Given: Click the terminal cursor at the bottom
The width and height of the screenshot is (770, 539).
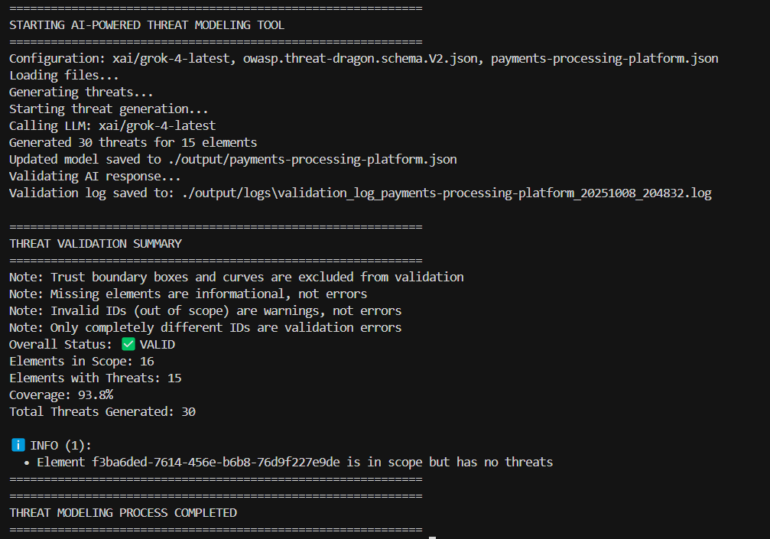Looking at the screenshot, I should click(432, 537).
